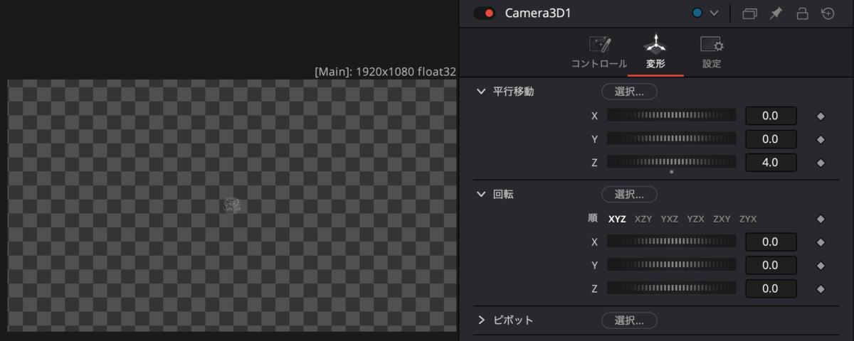Viewport: 854px width, 341px height.
Task: Click the translation Z slider
Action: click(671, 162)
